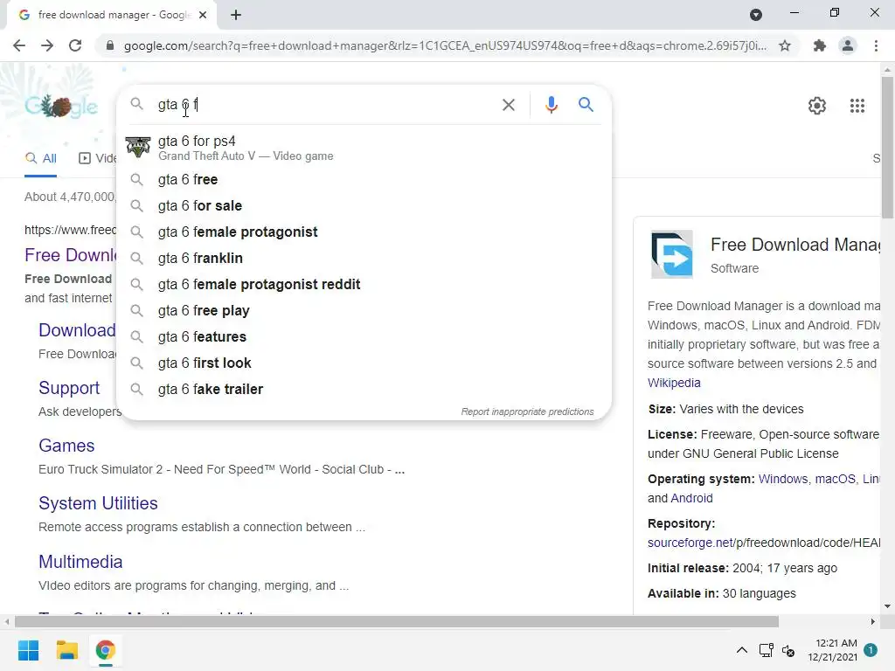This screenshot has width=895, height=671.
Task: Reload the current page
Action: (75, 45)
